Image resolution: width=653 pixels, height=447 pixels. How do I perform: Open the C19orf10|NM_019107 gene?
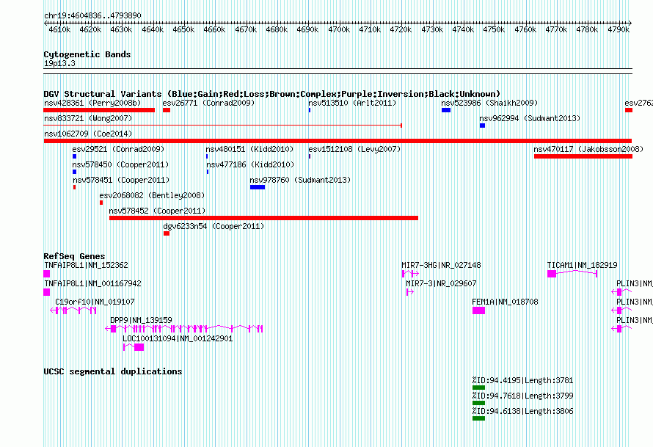click(x=95, y=302)
